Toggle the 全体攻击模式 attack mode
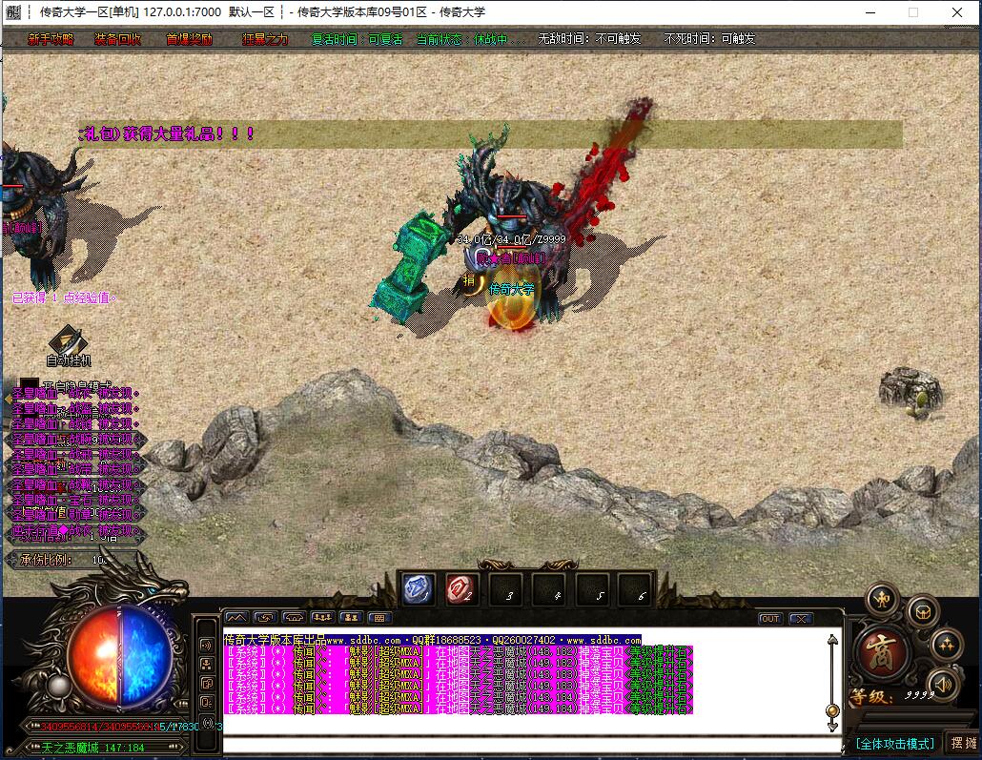The width and height of the screenshot is (982, 760). tap(894, 744)
